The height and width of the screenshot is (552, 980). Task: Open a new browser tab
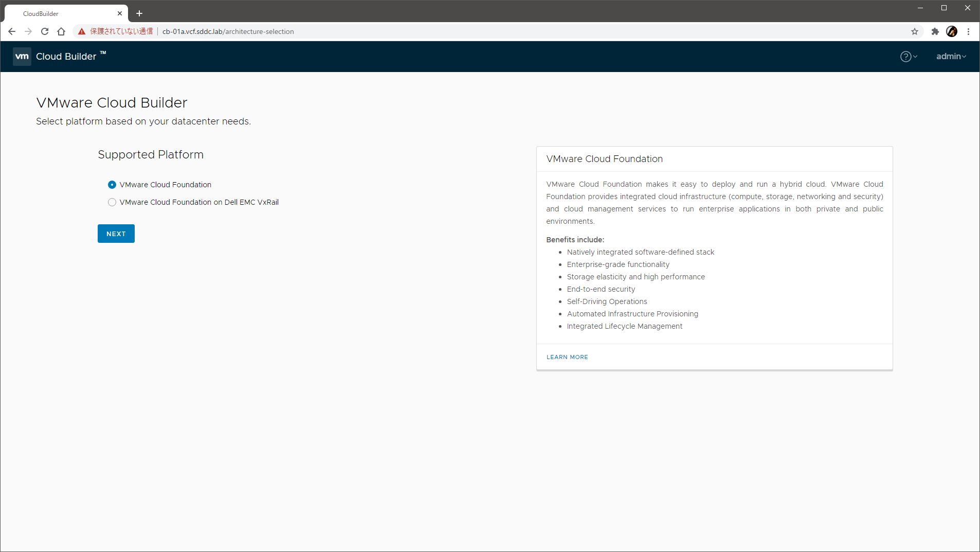click(x=139, y=13)
